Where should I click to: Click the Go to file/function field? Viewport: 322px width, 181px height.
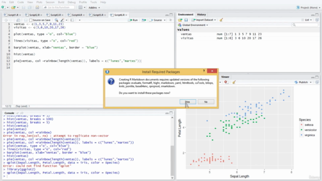(x=58, y=8)
